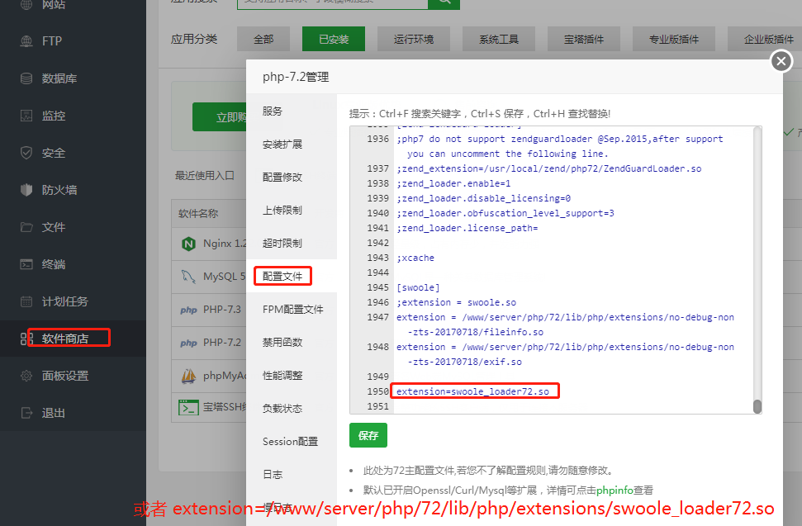
Task: Click the calendar icon beside 计划任务
Action: coord(26,301)
